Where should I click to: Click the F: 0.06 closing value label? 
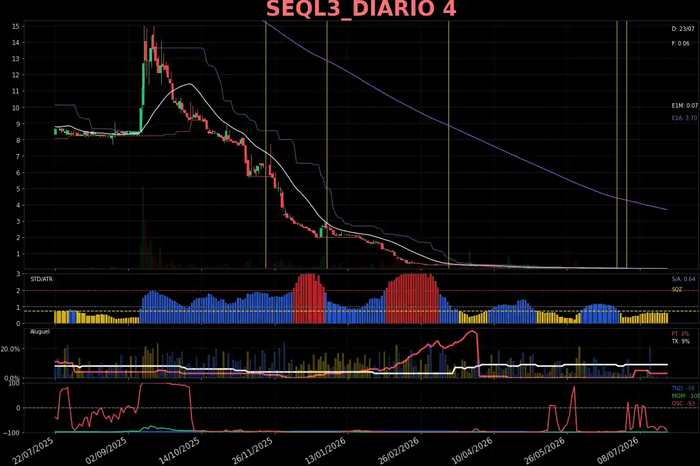(681, 43)
